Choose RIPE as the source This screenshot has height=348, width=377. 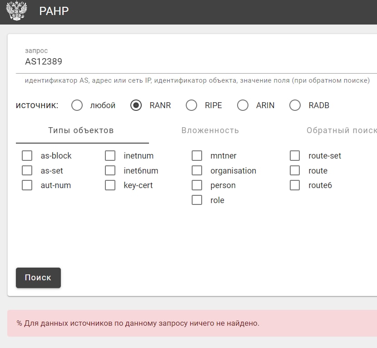click(191, 105)
